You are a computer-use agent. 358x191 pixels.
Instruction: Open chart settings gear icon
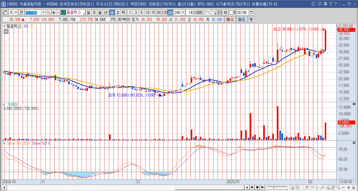(x=226, y=12)
